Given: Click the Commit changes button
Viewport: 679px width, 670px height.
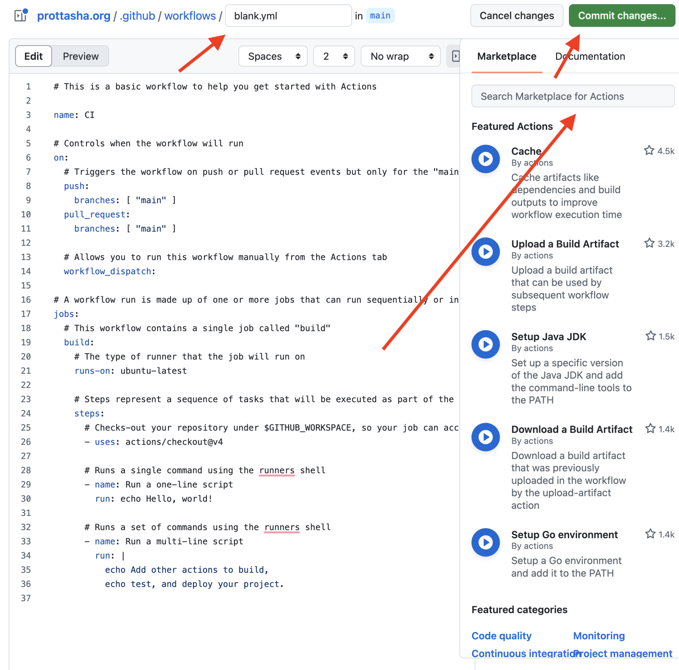Looking at the screenshot, I should coord(621,16).
